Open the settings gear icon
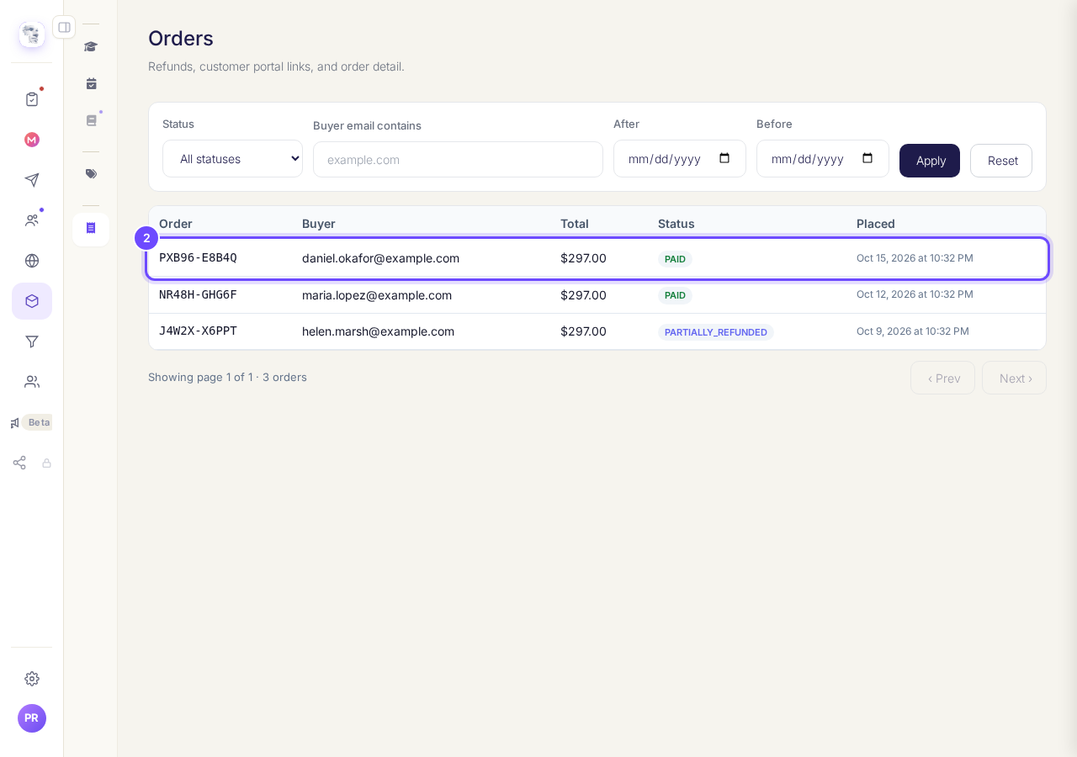1077x757 pixels. [x=32, y=679]
